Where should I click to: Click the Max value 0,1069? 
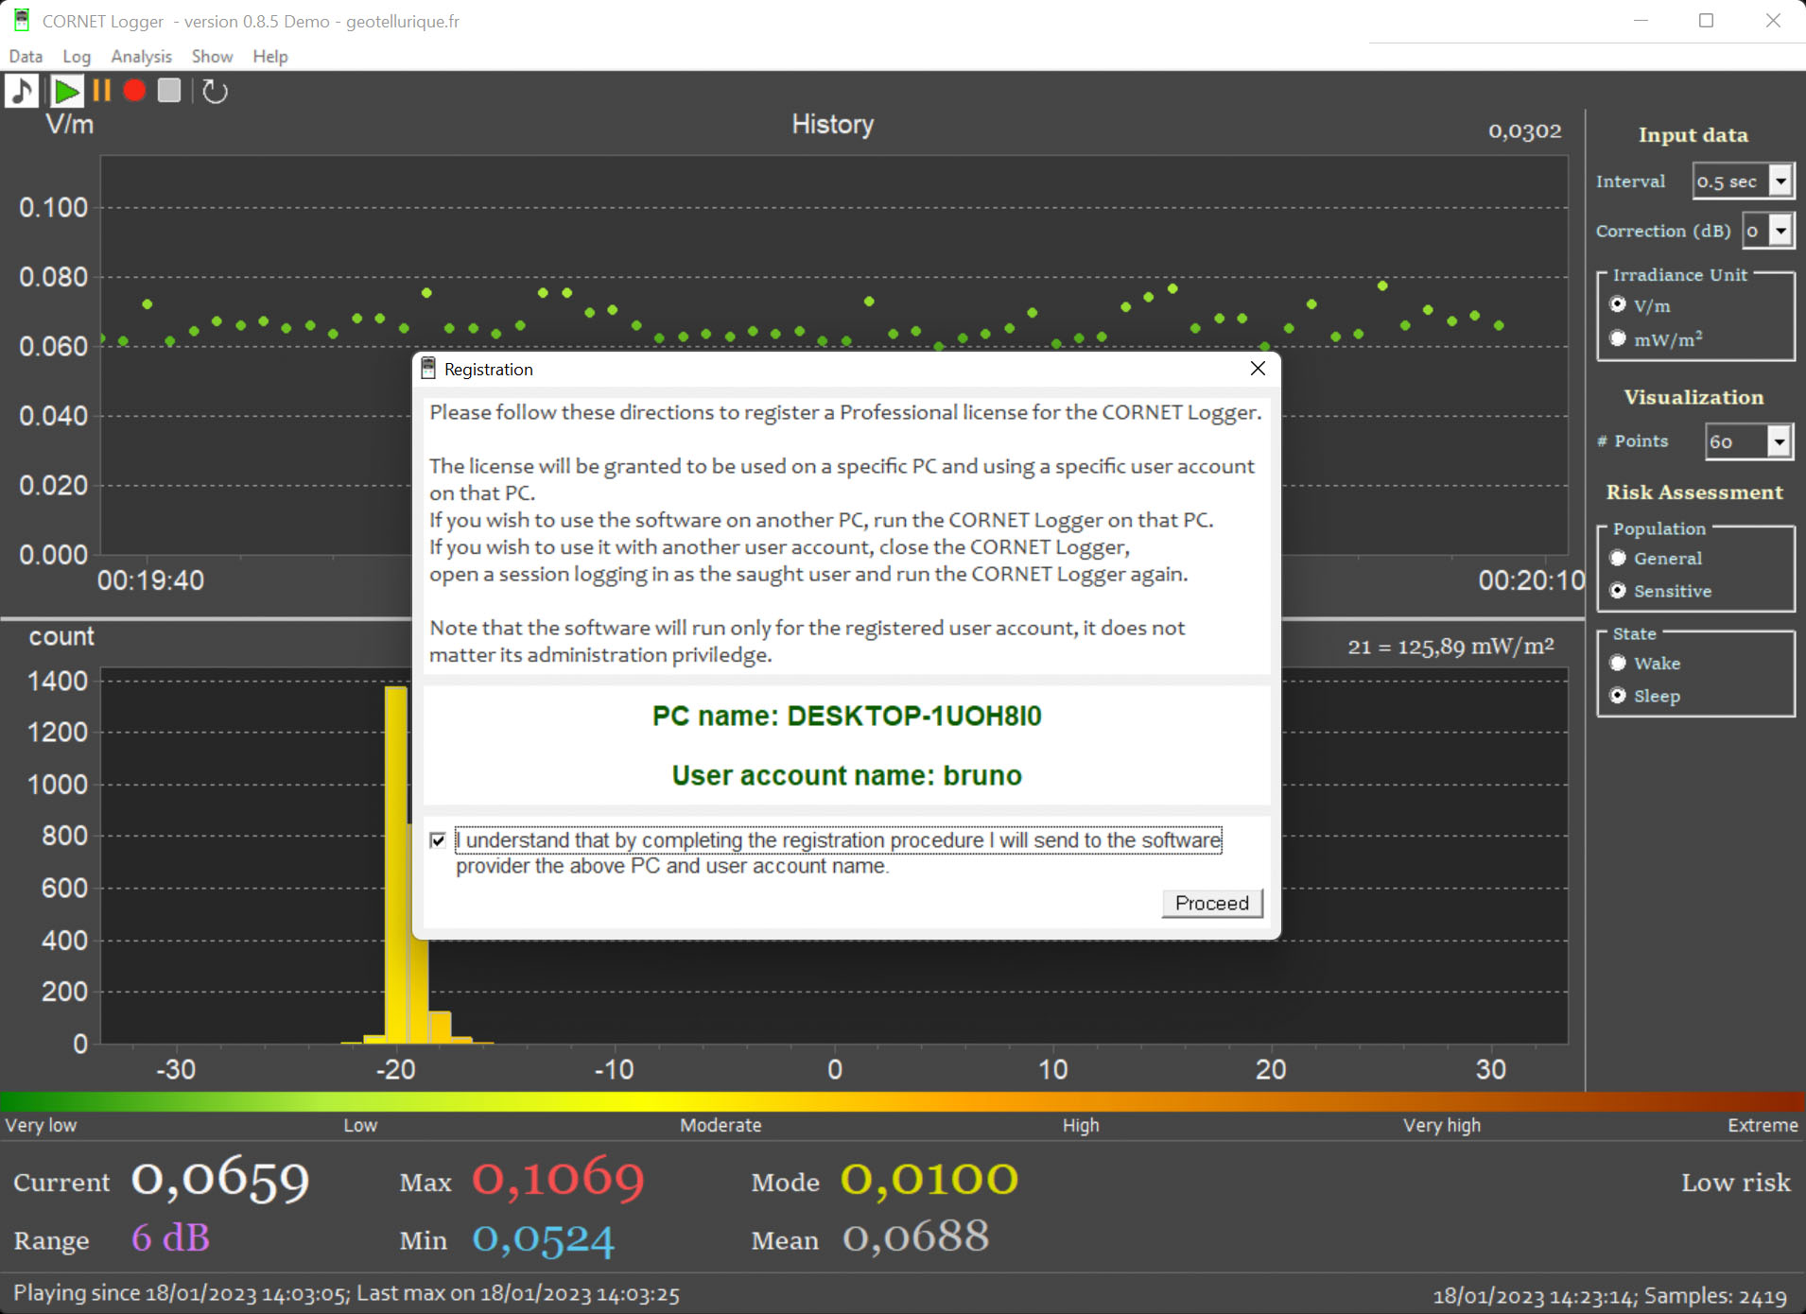(x=558, y=1180)
